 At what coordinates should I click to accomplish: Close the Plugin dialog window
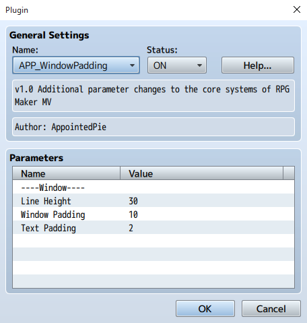[297, 9]
